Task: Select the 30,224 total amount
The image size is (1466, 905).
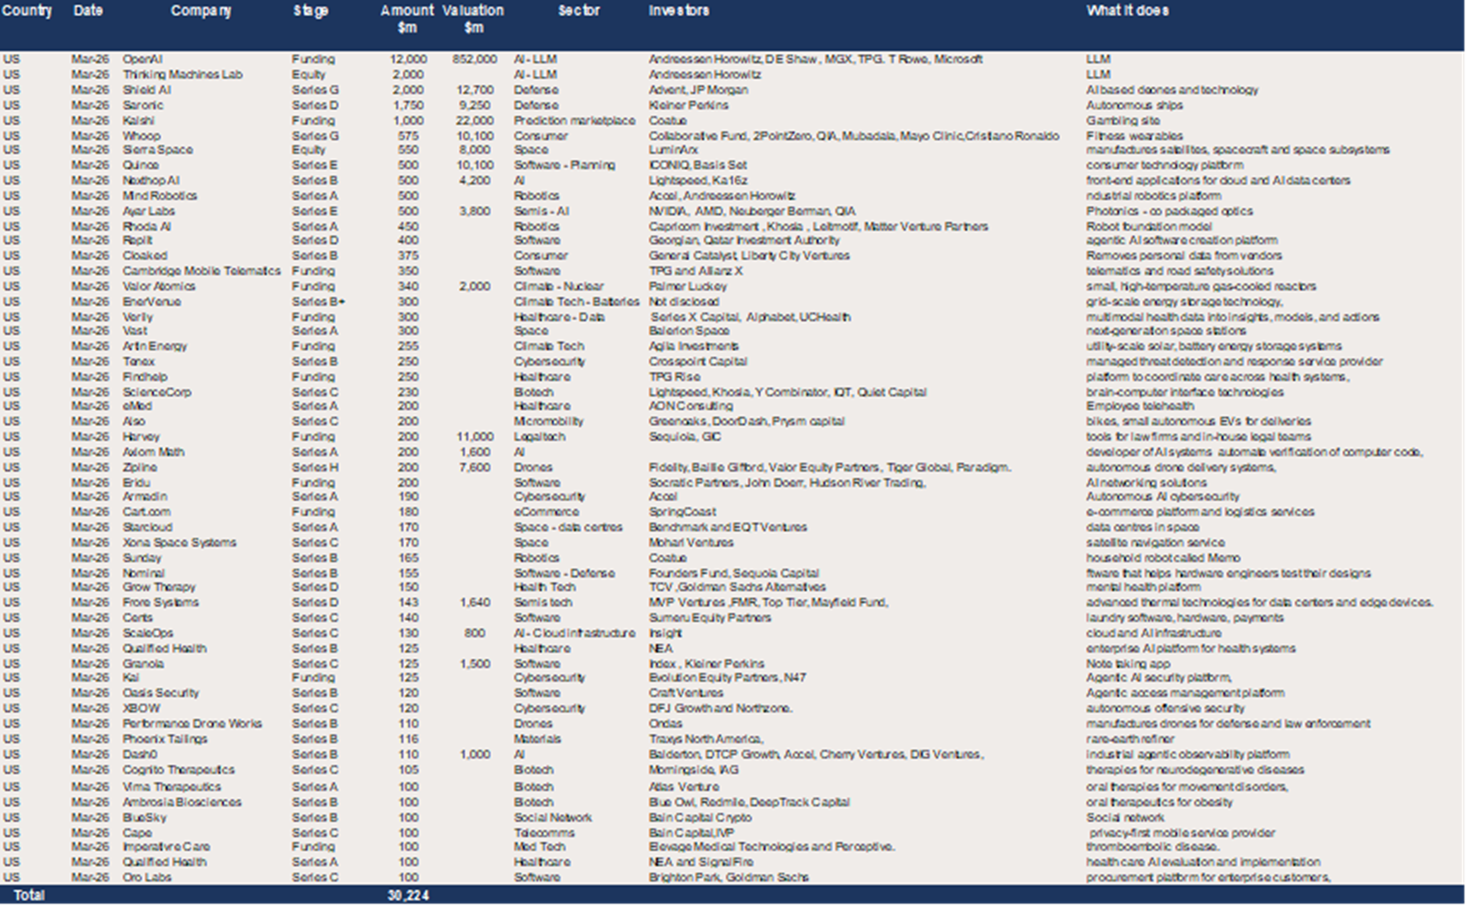Action: point(408,895)
